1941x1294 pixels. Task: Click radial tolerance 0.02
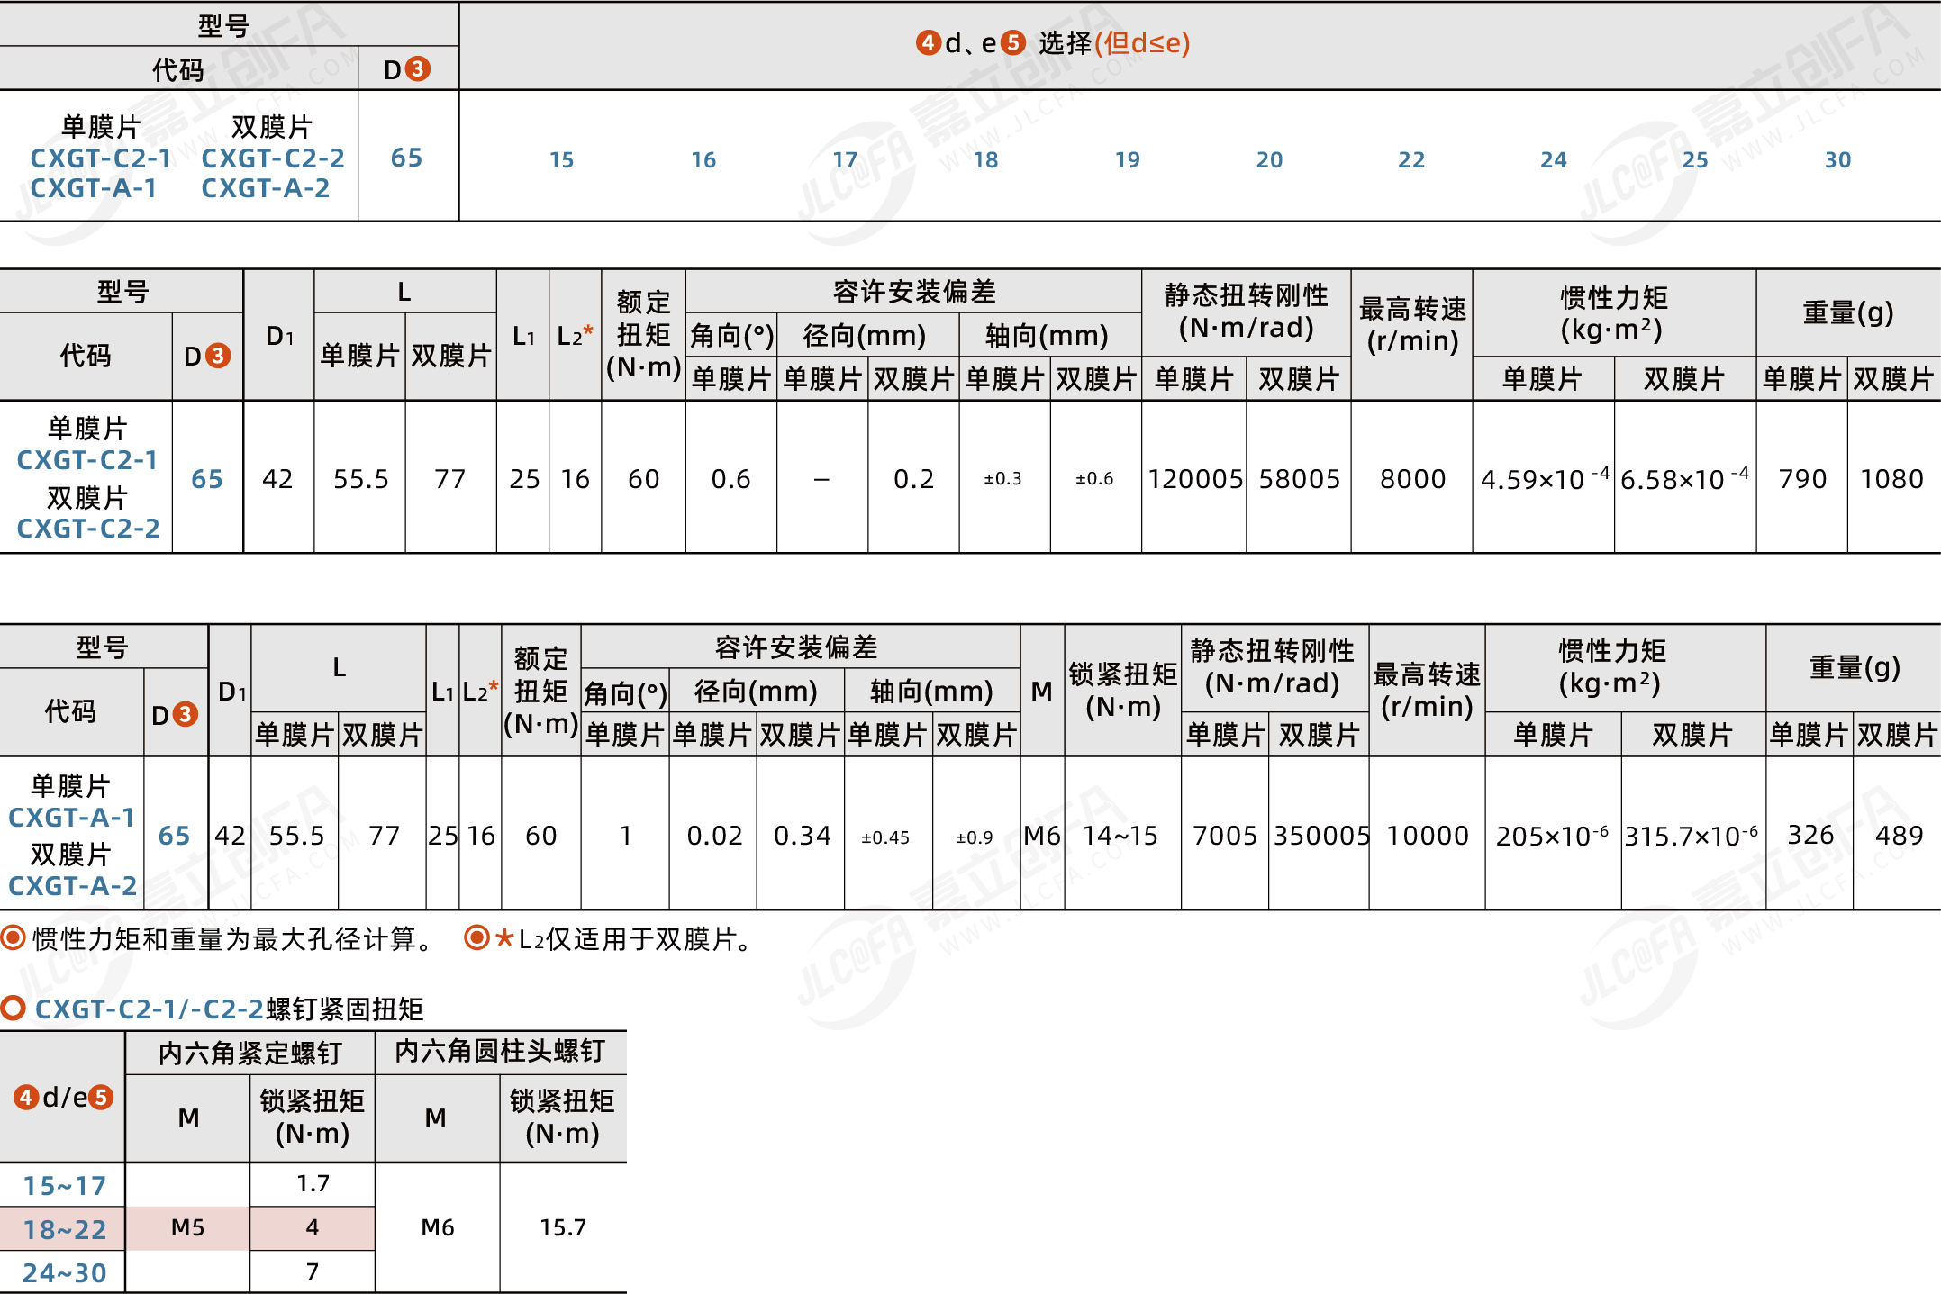(x=714, y=836)
